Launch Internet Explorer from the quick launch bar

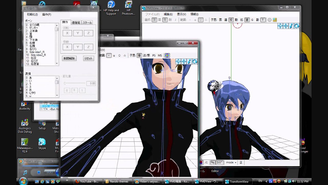click(43, 181)
